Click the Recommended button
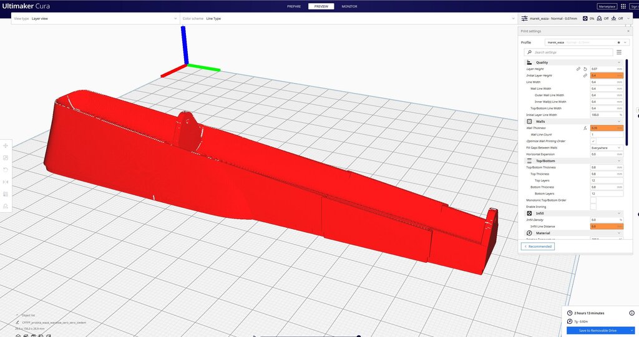 pos(537,247)
